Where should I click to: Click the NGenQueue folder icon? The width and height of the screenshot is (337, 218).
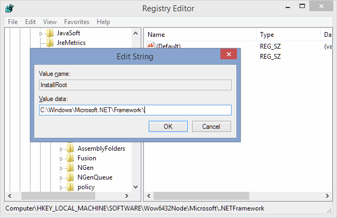click(70, 177)
